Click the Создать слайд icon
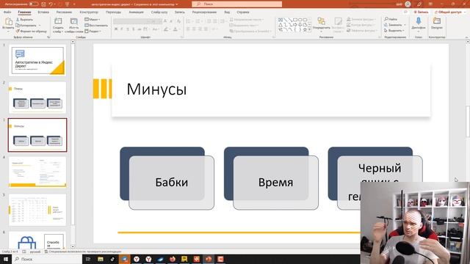 pyautogui.click(x=58, y=21)
